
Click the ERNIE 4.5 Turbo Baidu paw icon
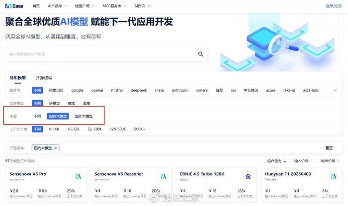click(x=248, y=177)
